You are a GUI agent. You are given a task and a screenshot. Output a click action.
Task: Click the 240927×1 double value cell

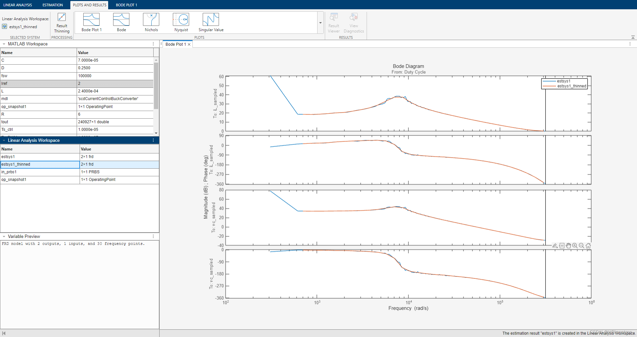coord(115,122)
